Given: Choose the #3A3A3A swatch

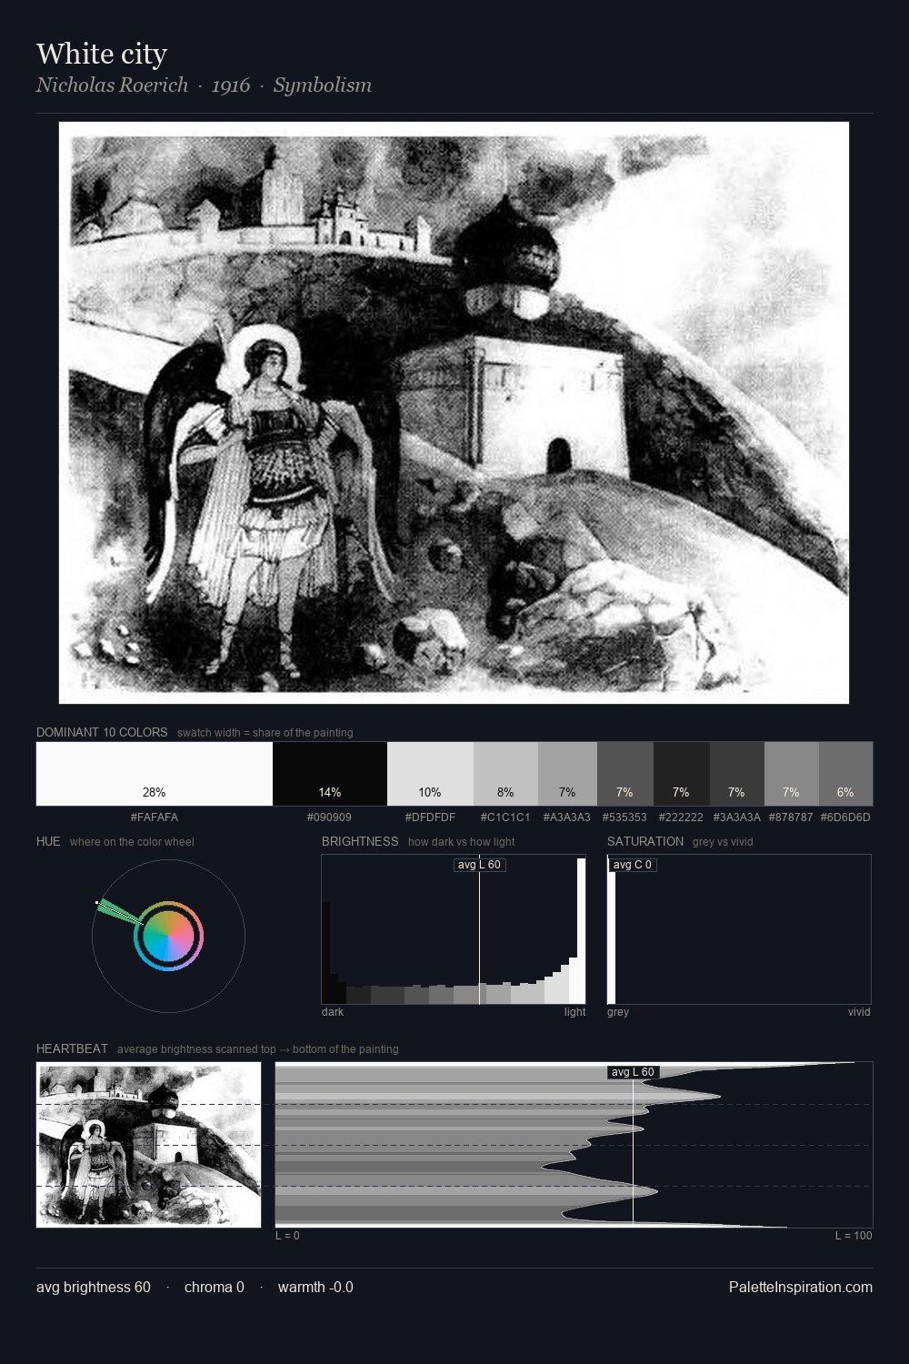Looking at the screenshot, I should (736, 774).
